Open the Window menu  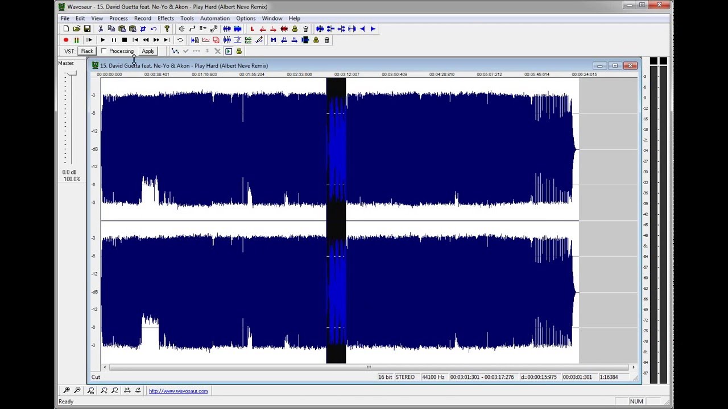[x=272, y=18]
